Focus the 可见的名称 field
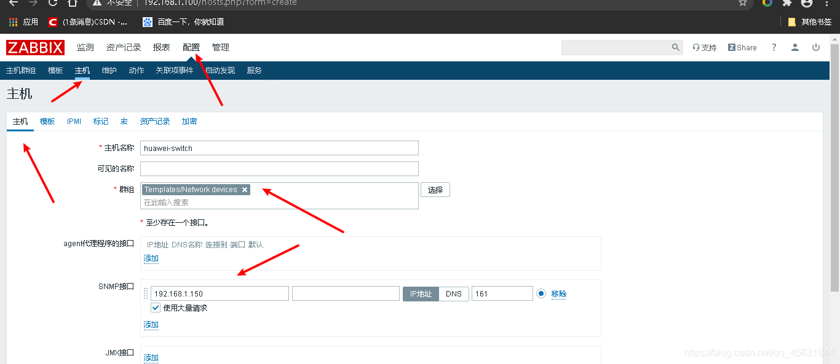Screen dimensions: 840x364 tap(279, 169)
